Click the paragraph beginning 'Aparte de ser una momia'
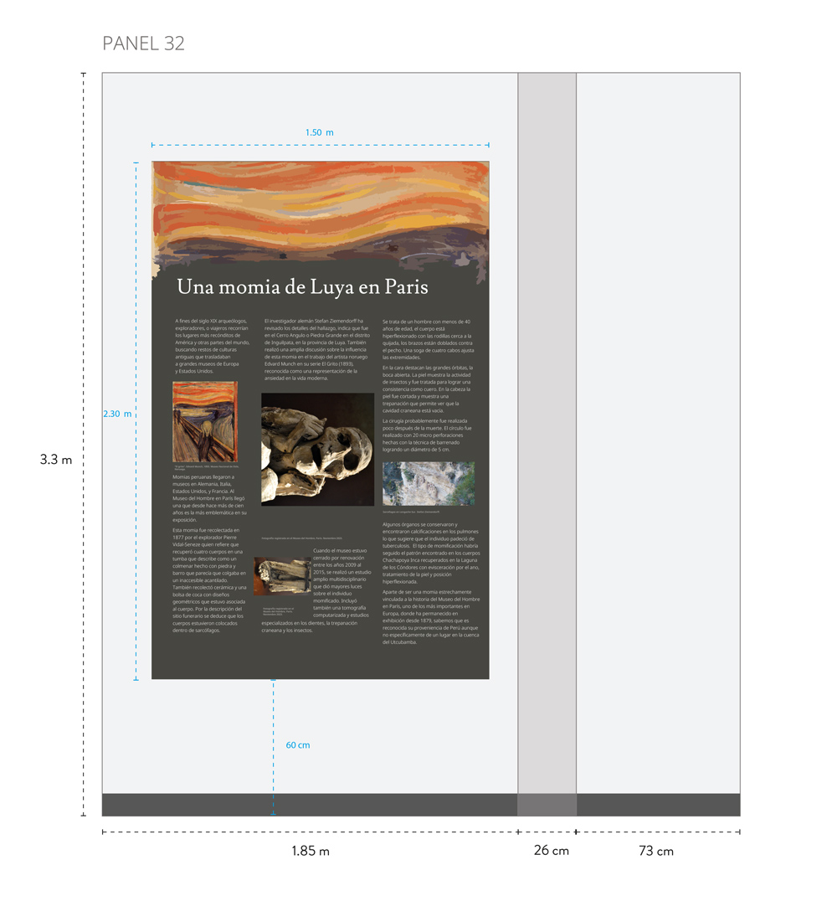Image resolution: width=837 pixels, height=901 pixels. (x=430, y=620)
